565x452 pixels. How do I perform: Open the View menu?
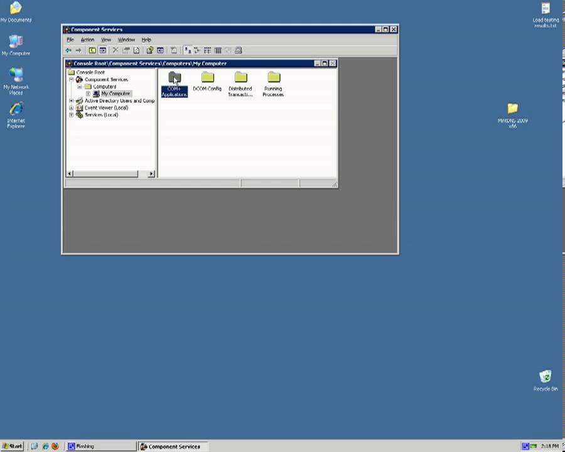tap(106, 40)
